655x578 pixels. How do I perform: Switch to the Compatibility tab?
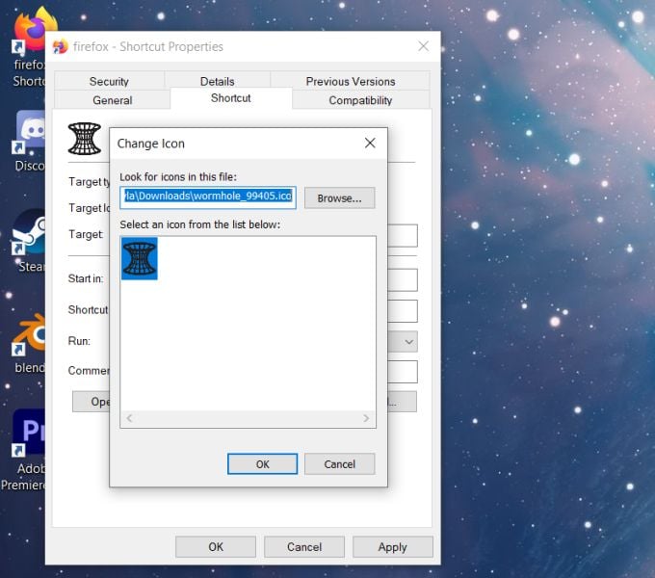coord(360,100)
